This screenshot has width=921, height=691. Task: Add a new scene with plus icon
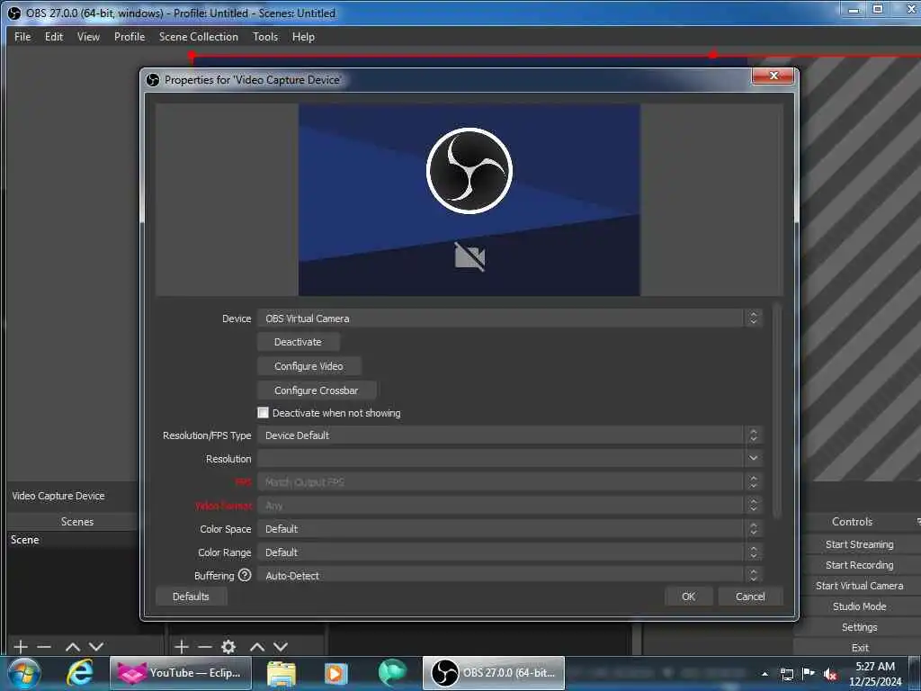point(21,647)
